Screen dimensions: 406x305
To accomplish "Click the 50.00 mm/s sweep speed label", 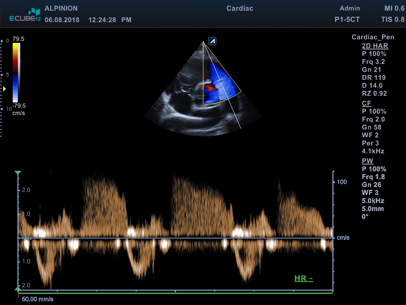I will click(37, 299).
